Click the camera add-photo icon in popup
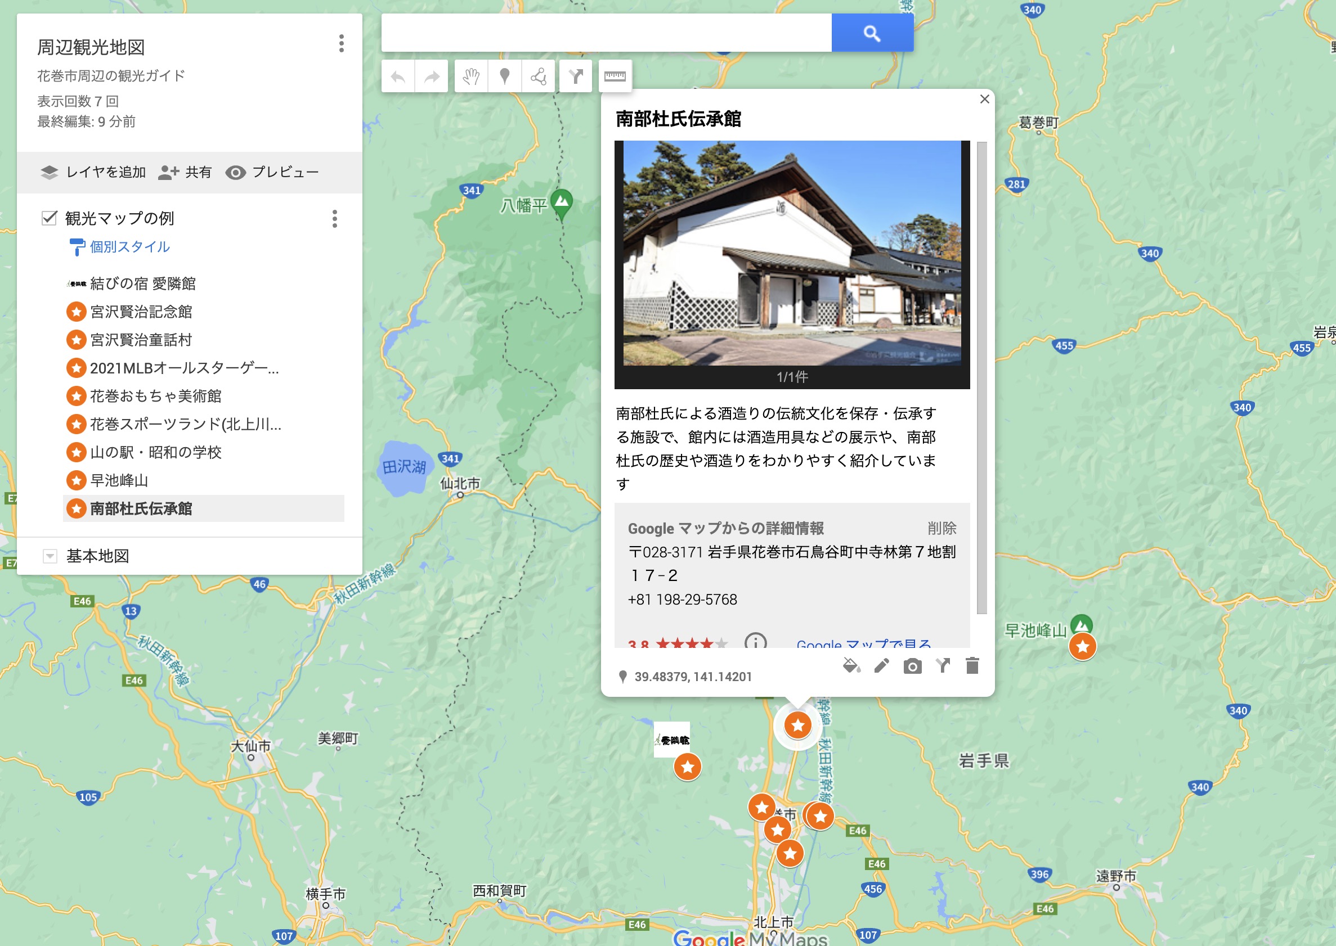This screenshot has height=946, width=1336. (x=912, y=666)
